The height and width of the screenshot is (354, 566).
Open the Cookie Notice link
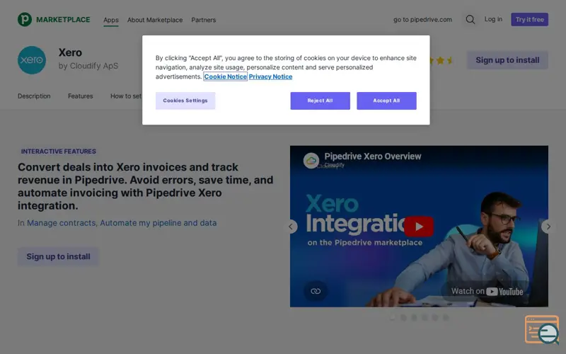225,76
